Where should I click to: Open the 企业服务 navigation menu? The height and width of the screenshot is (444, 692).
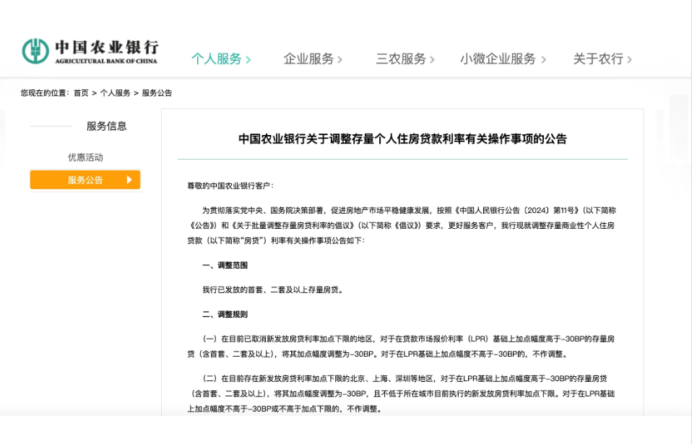click(x=313, y=58)
